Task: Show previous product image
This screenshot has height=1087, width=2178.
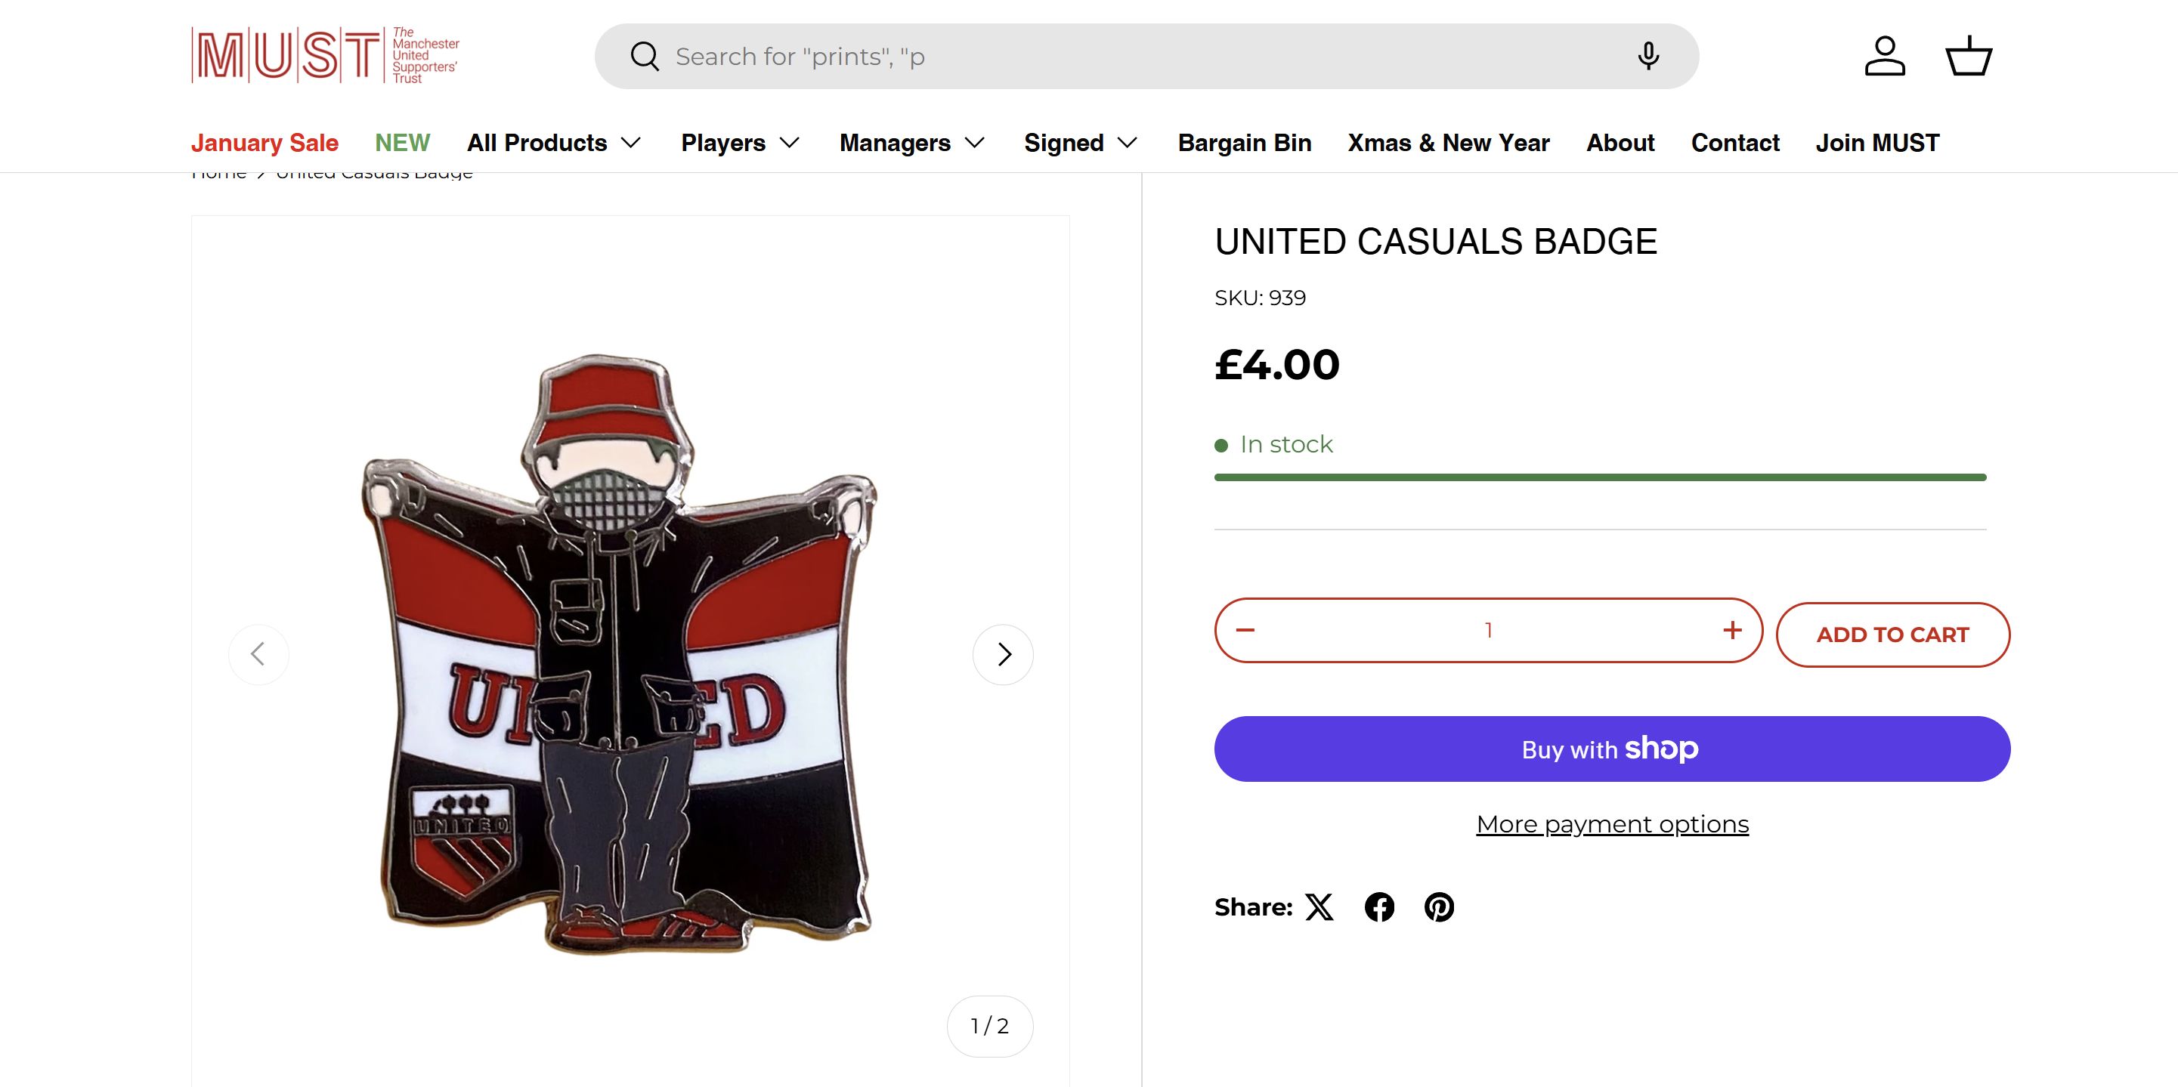Action: [x=258, y=654]
